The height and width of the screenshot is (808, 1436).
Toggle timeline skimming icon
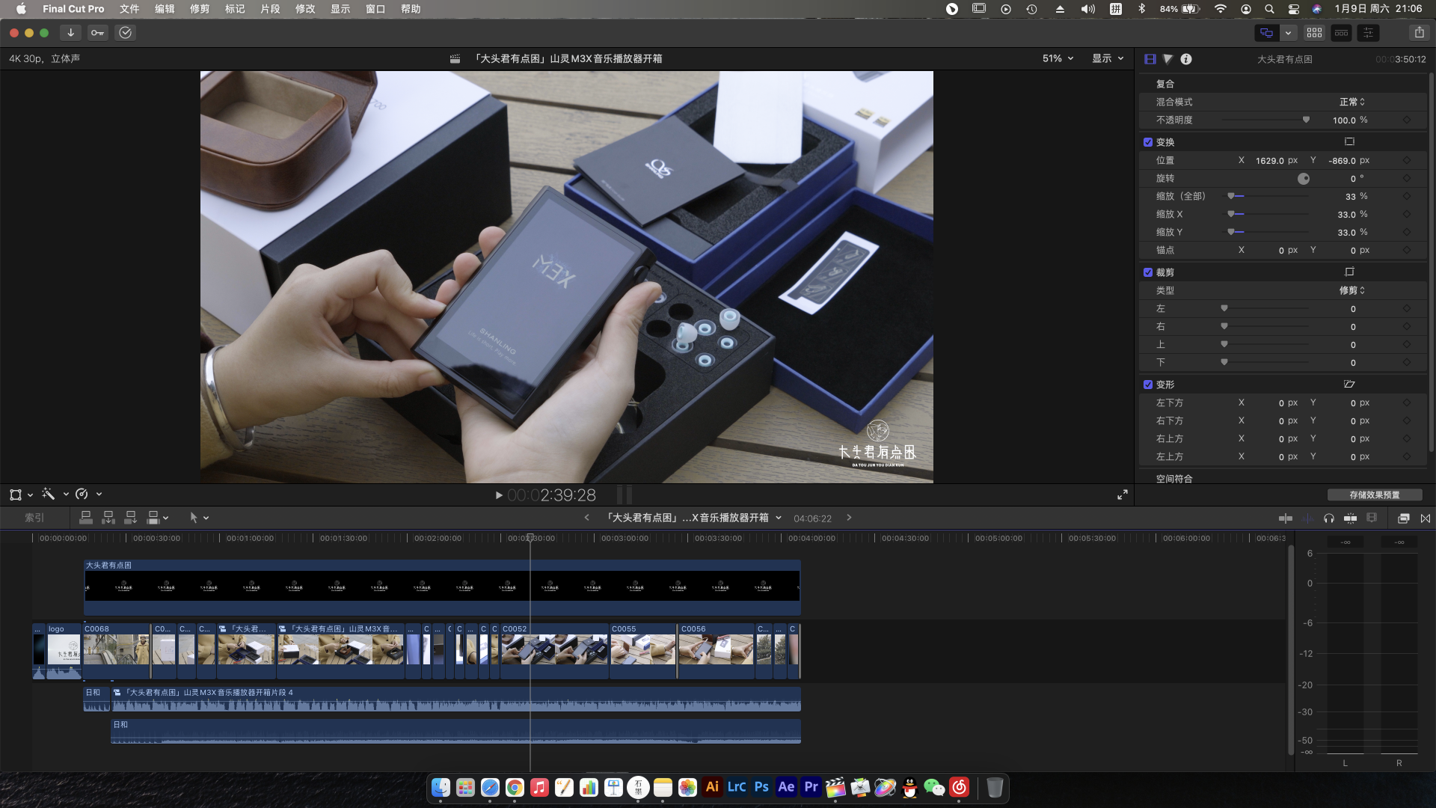pos(1286,518)
